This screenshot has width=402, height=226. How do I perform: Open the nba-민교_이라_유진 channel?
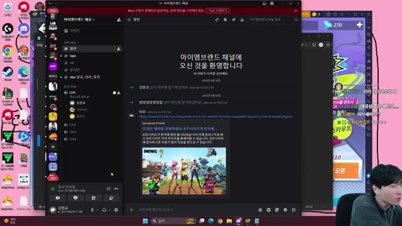coord(92,77)
